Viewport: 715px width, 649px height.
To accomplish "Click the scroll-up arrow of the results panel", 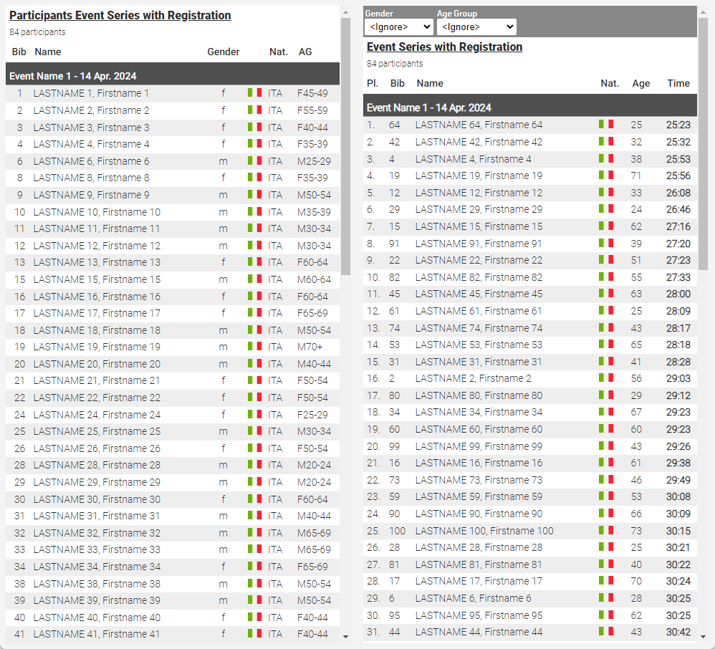I will pyautogui.click(x=703, y=11).
